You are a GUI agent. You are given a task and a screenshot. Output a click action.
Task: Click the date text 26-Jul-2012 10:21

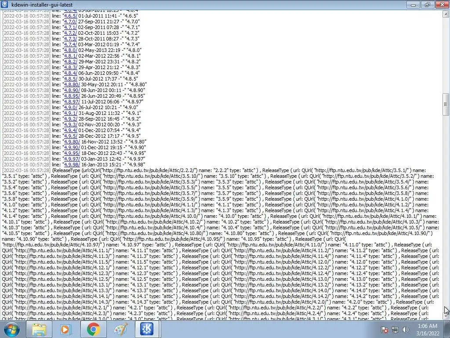[x=97, y=107]
